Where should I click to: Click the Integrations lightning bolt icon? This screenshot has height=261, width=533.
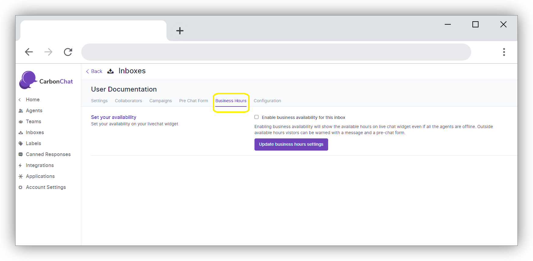(x=20, y=165)
